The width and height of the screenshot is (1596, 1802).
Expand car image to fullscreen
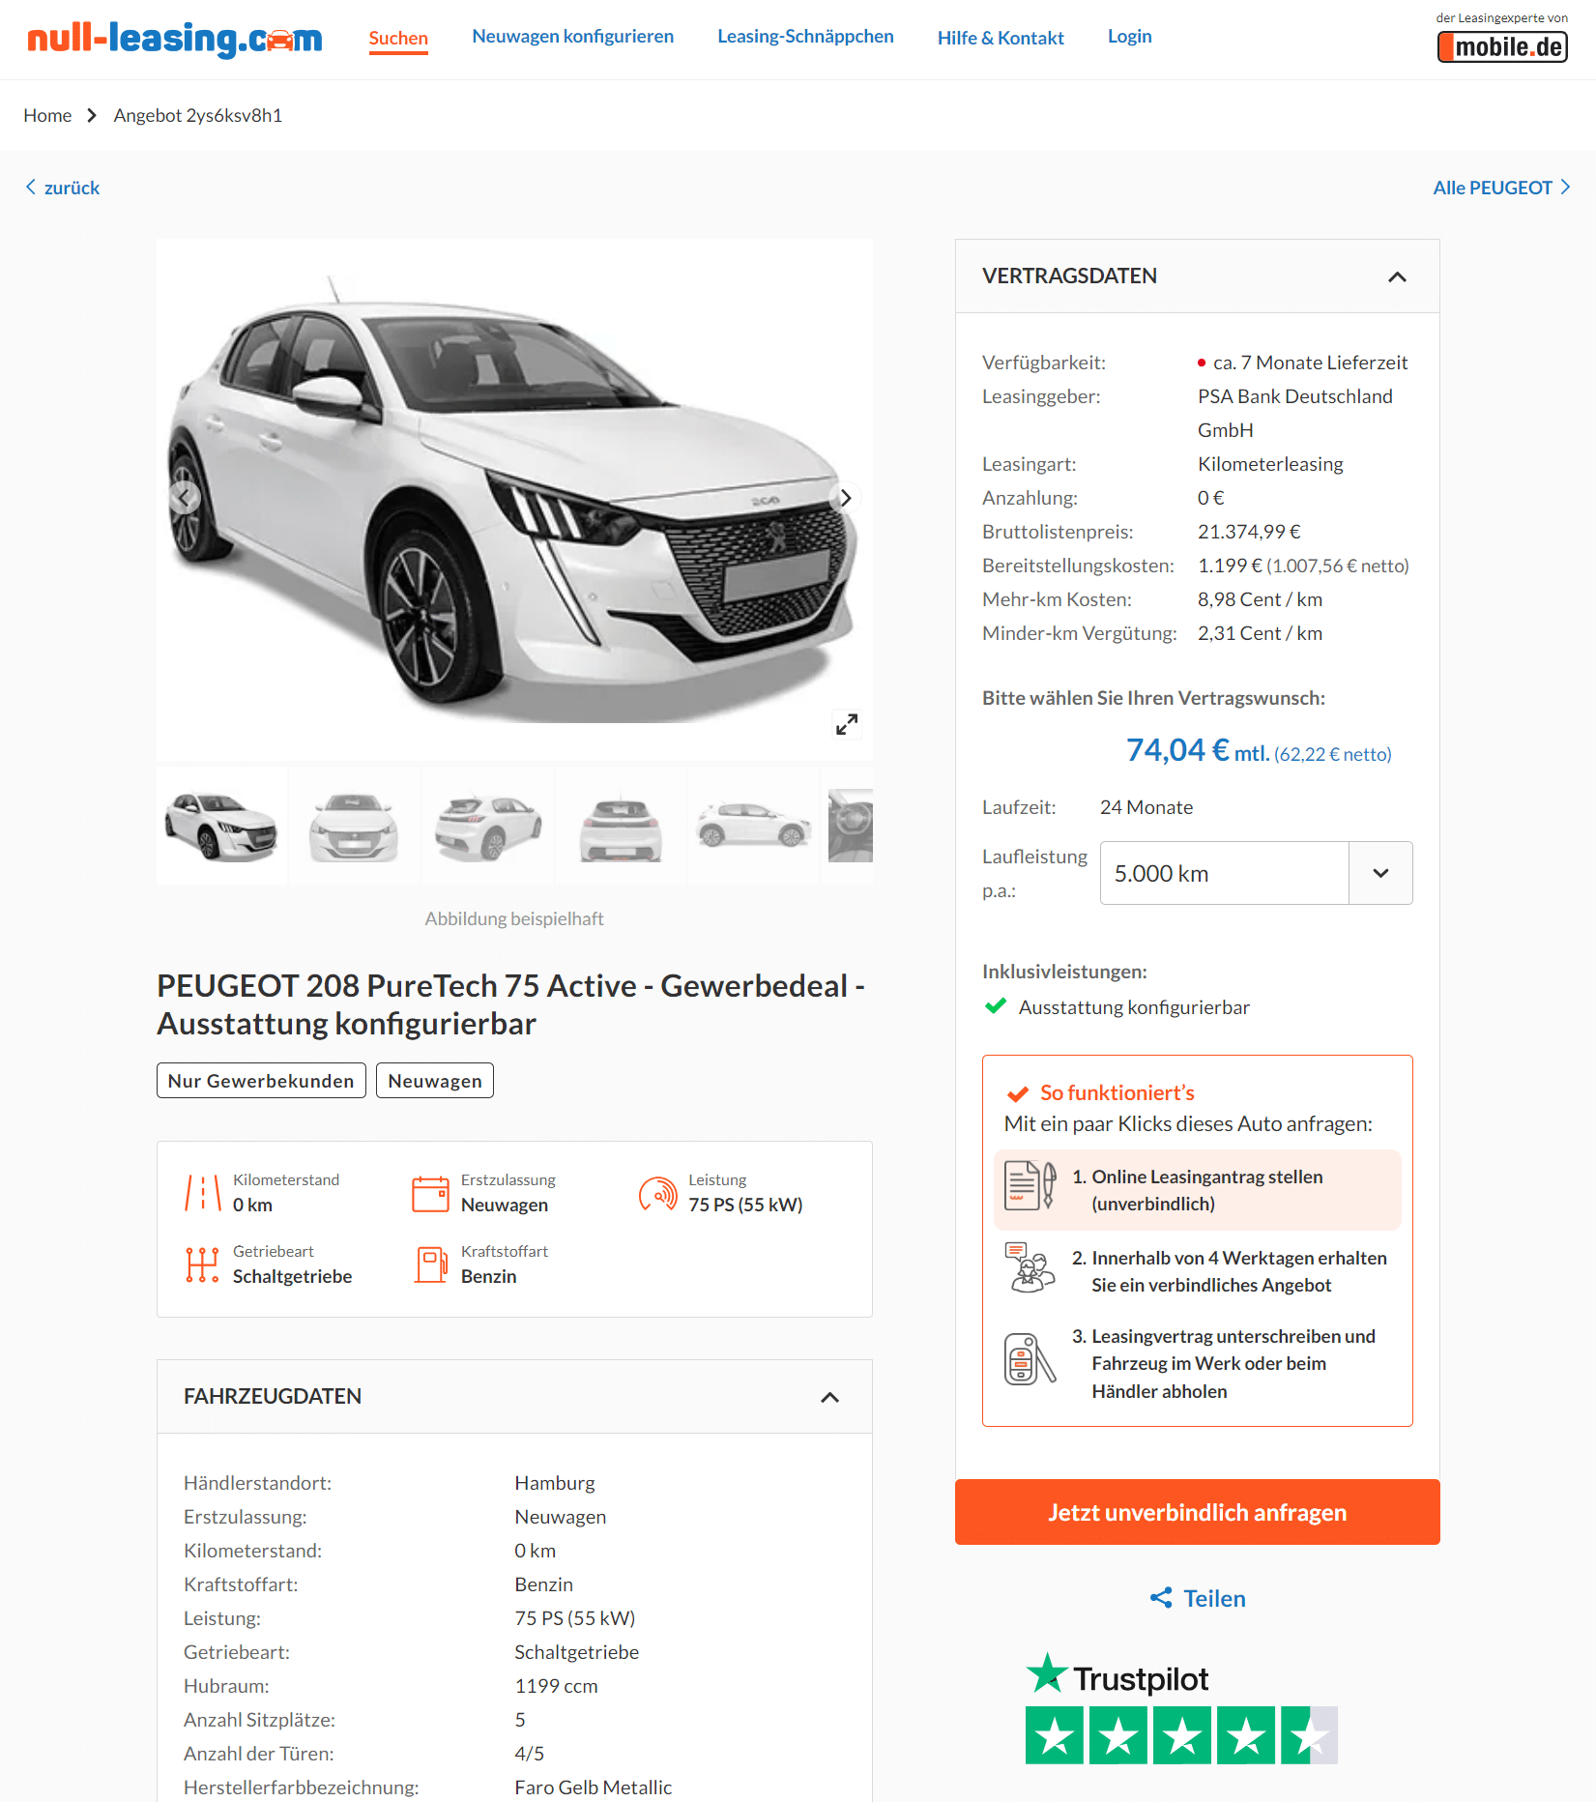[x=847, y=724]
